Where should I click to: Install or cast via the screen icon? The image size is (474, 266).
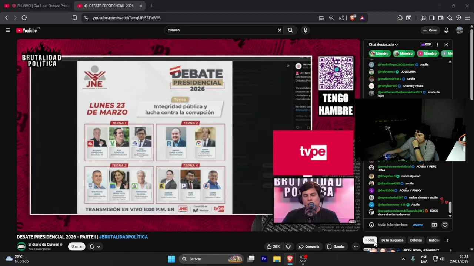[321, 18]
